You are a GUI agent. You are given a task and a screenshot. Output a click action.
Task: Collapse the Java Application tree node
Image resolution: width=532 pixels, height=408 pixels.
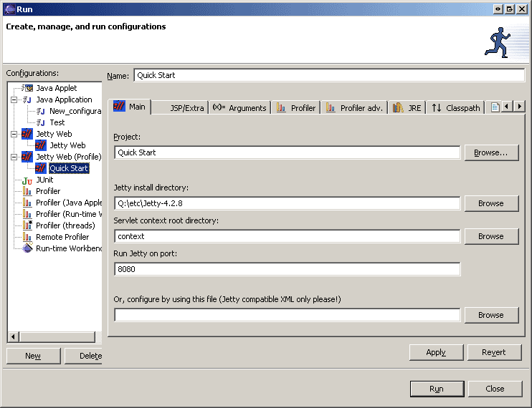14,99
